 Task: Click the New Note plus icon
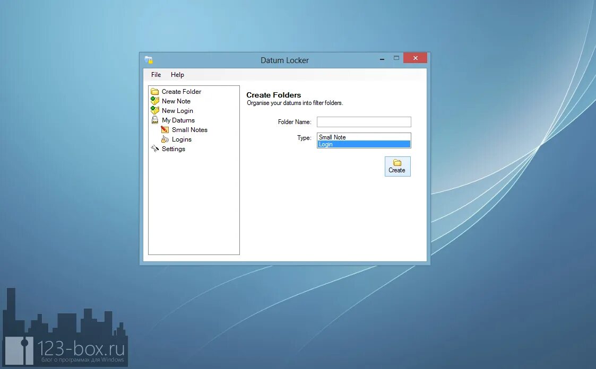point(154,101)
